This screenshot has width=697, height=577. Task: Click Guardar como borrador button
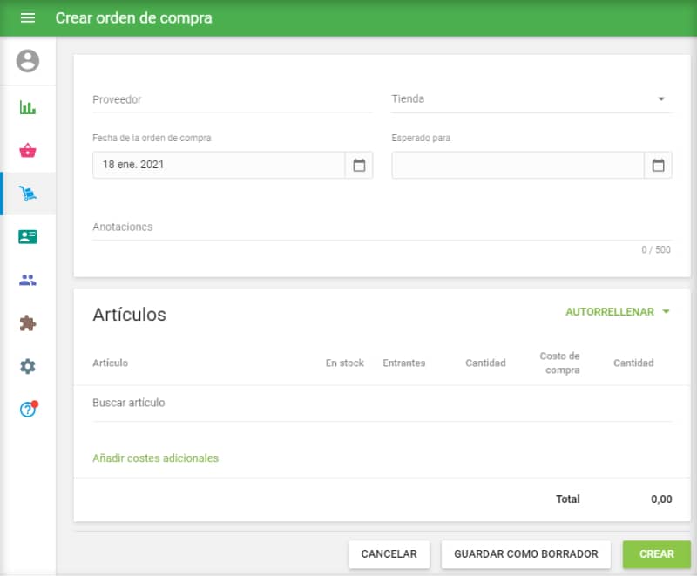coord(526,554)
